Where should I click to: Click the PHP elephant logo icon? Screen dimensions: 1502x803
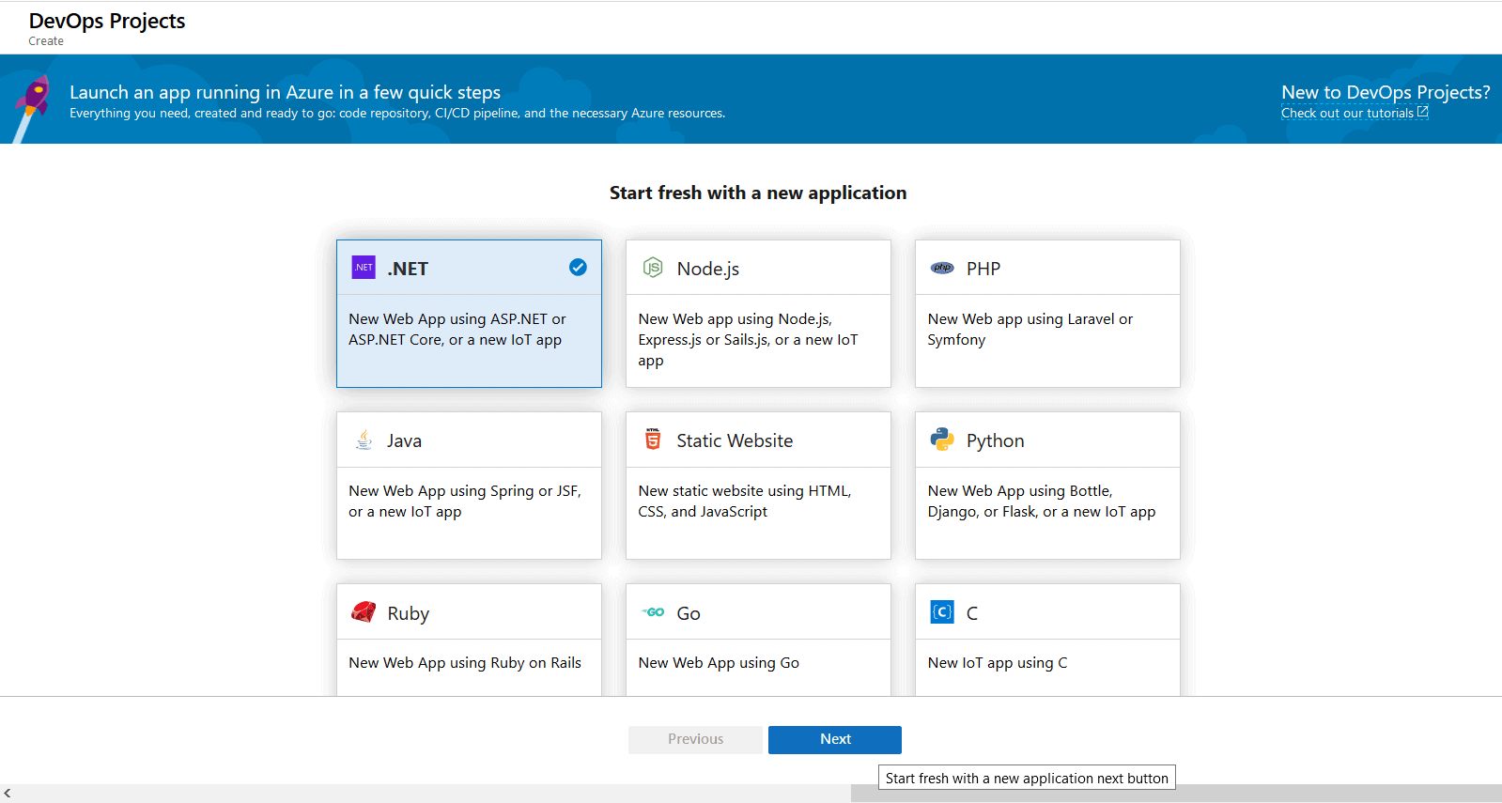pyautogui.click(x=942, y=268)
